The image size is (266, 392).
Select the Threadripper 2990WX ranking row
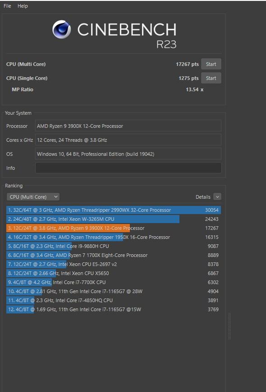pyautogui.click(x=114, y=210)
